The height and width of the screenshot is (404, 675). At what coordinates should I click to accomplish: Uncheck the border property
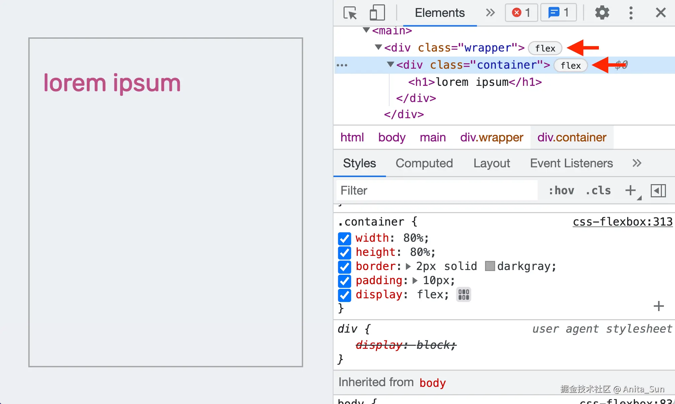pos(345,267)
